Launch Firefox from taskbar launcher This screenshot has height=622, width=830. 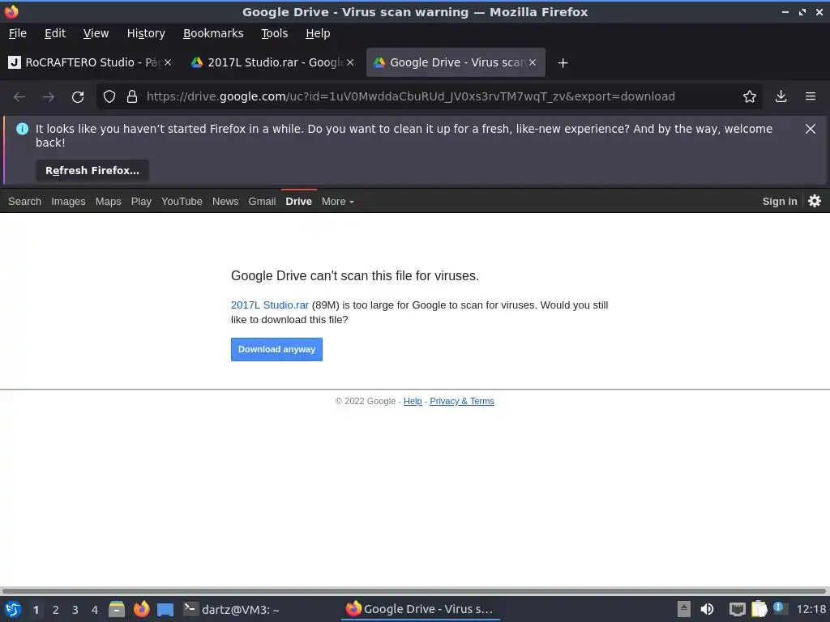141,609
